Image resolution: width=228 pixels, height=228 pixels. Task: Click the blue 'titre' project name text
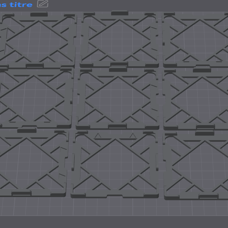pyautogui.click(x=21, y=5)
